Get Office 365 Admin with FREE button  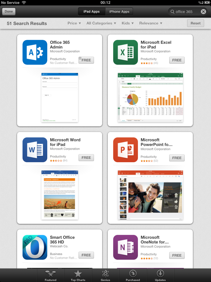click(x=86, y=60)
